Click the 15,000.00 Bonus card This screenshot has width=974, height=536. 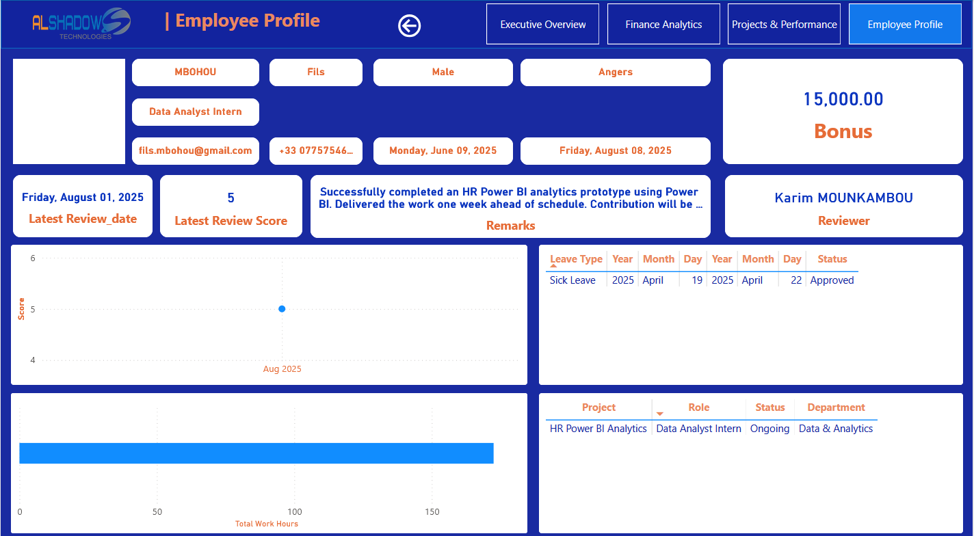click(843, 111)
